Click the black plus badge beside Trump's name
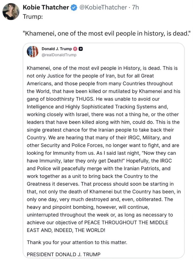 [81, 49]
